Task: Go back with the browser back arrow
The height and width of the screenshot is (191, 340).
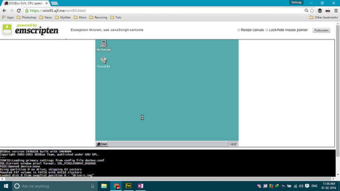Action: [x=4, y=11]
